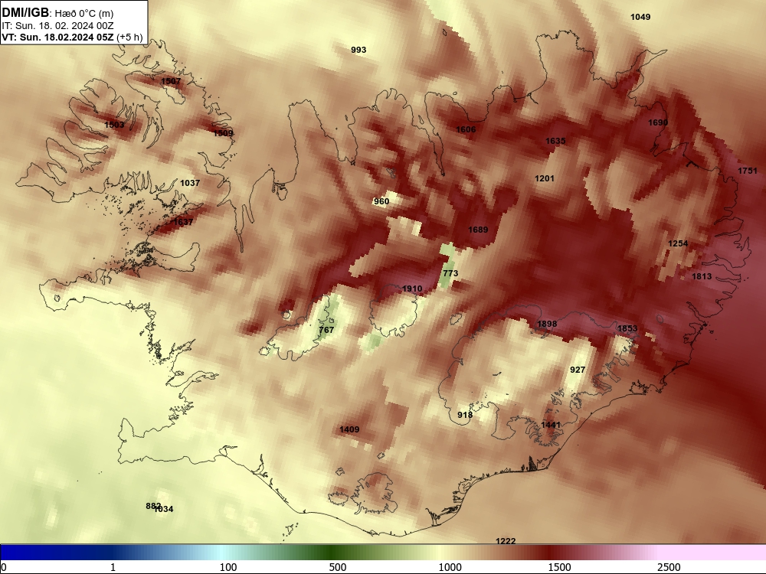Click the 1500 mark on the color scale

pos(559,567)
